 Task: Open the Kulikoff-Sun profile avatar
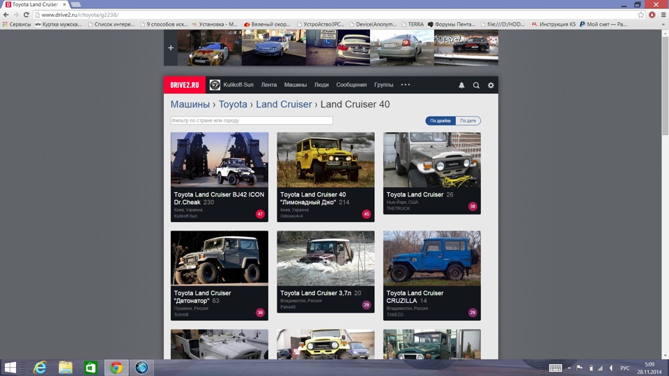[x=215, y=85]
